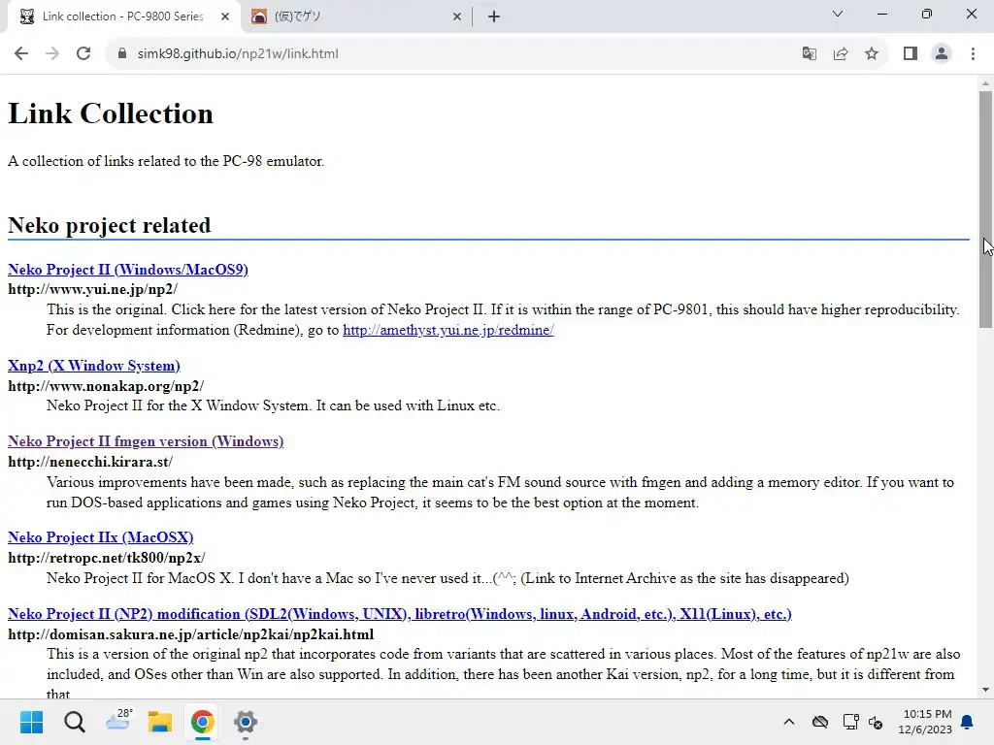
Task: Click the scrollbar up arrow
Action: click(x=985, y=83)
